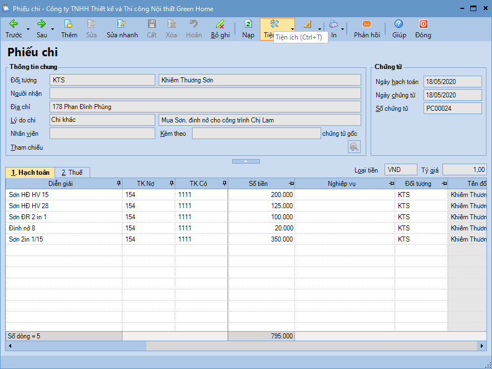Click the Kèm theo attachments field

pos(257,134)
